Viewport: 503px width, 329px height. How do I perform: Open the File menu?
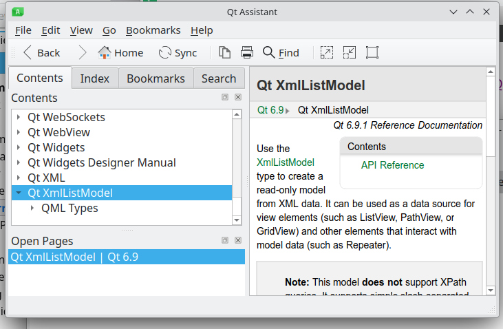pos(23,30)
